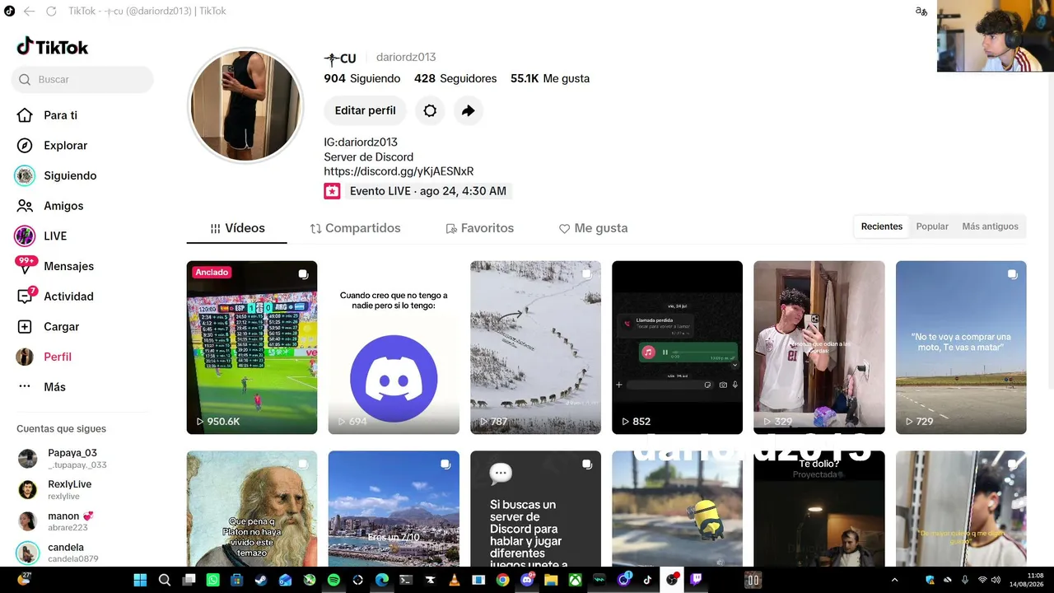The image size is (1054, 593).
Task: Open the moto quote video with 729 views
Action: (961, 348)
